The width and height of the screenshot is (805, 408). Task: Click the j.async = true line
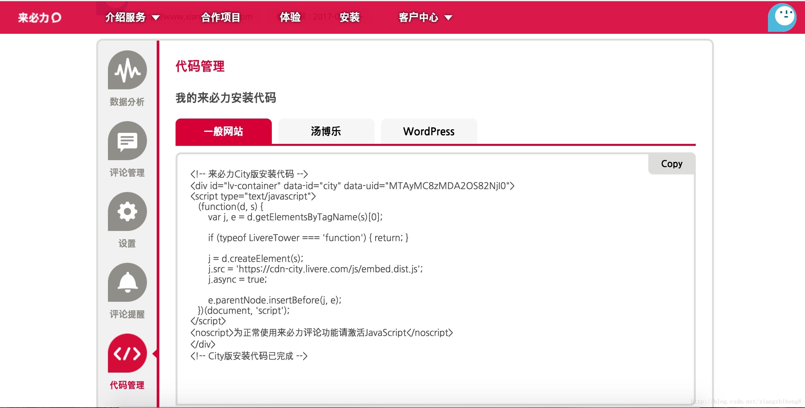tap(238, 279)
